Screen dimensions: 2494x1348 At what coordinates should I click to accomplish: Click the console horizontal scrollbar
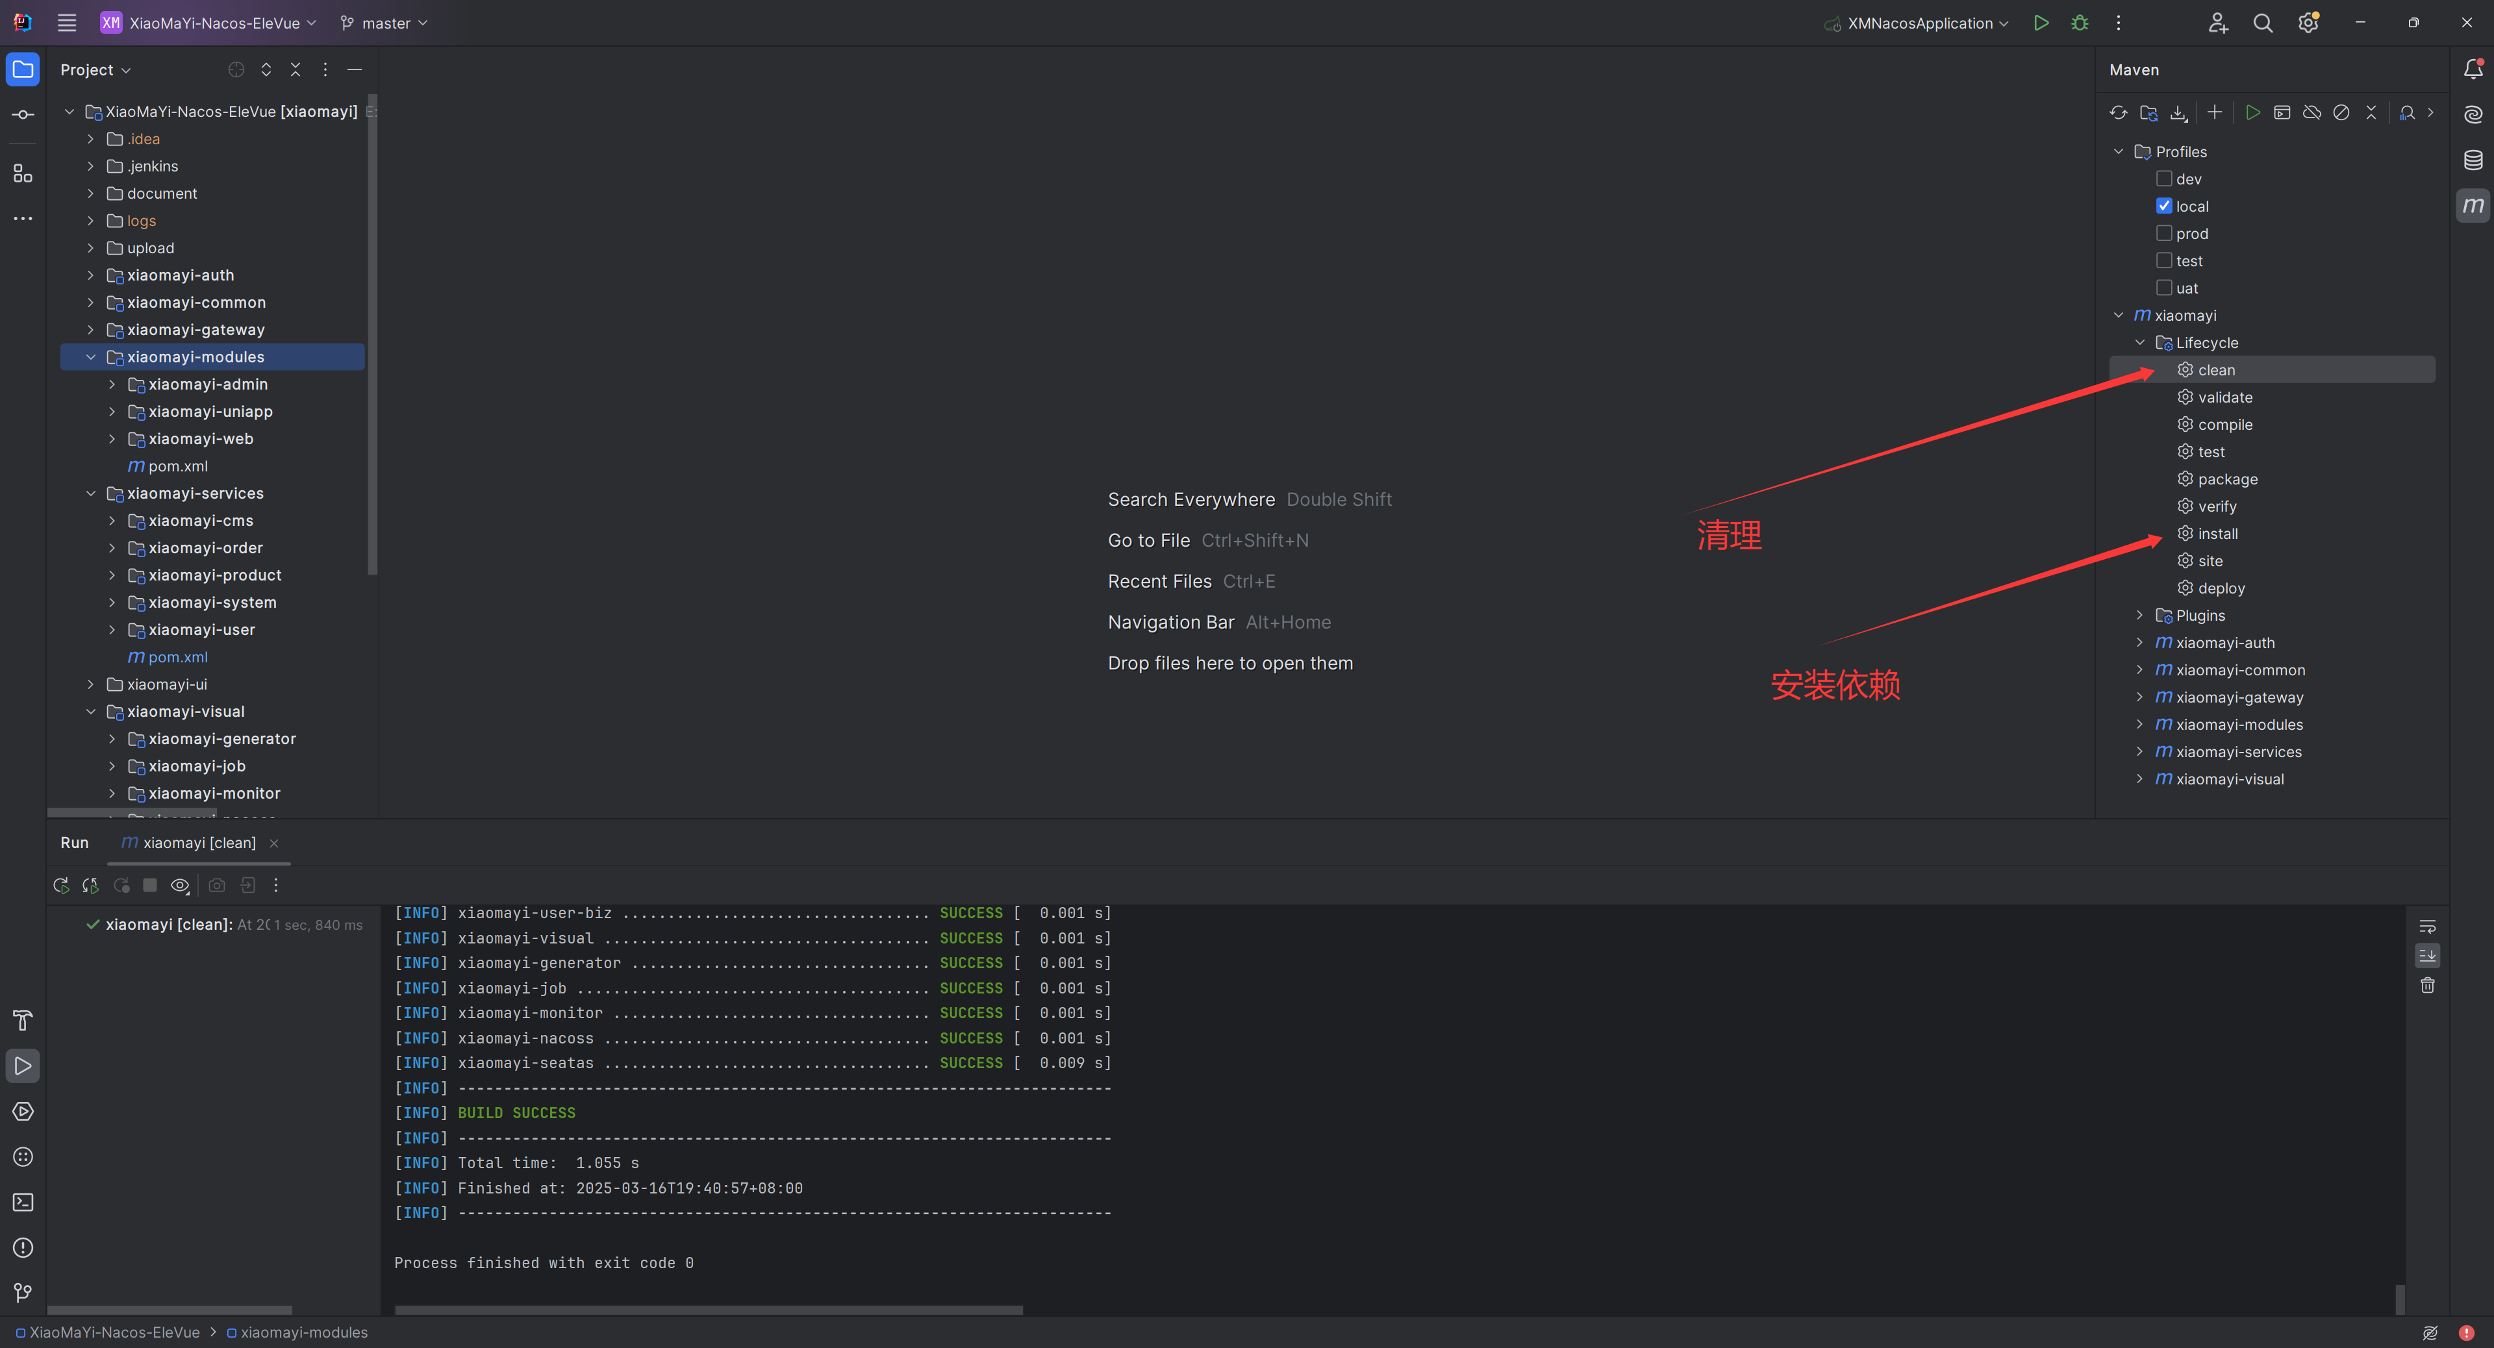(709, 1310)
